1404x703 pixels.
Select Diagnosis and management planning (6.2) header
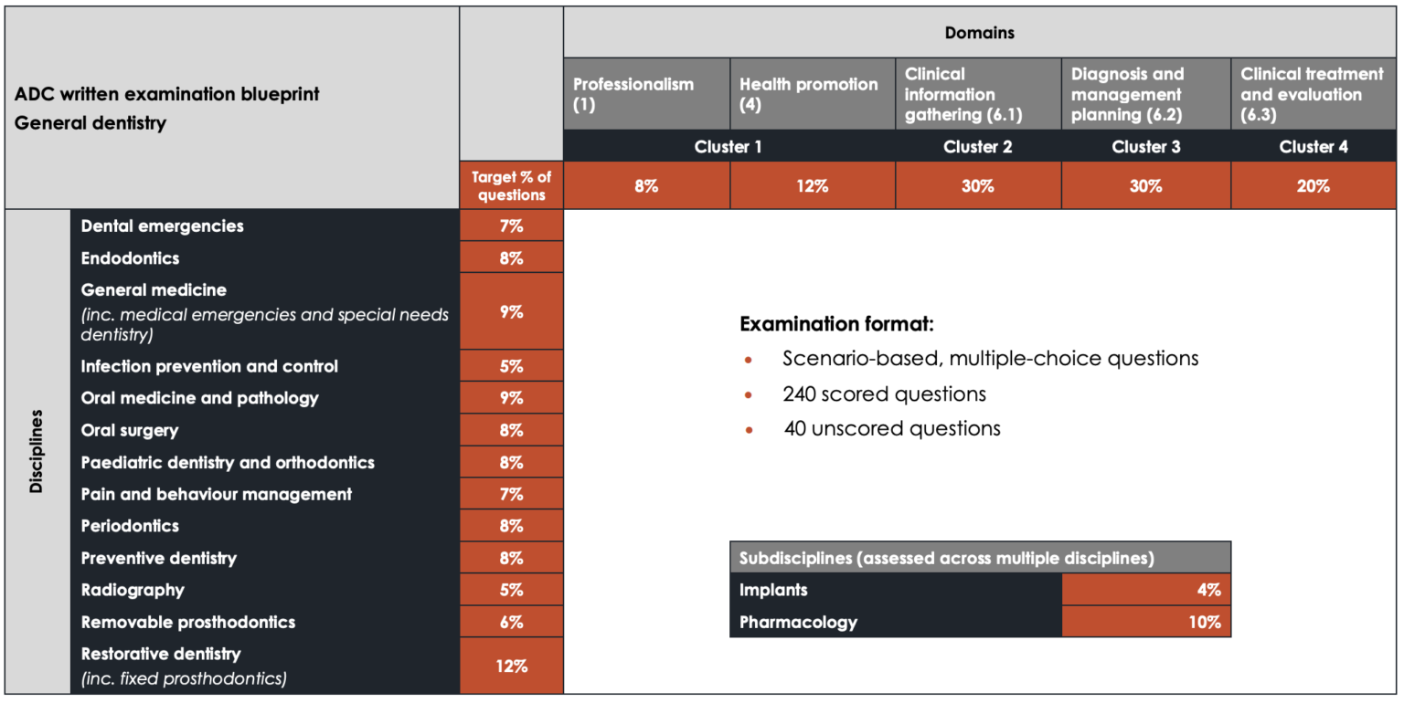tap(1145, 94)
